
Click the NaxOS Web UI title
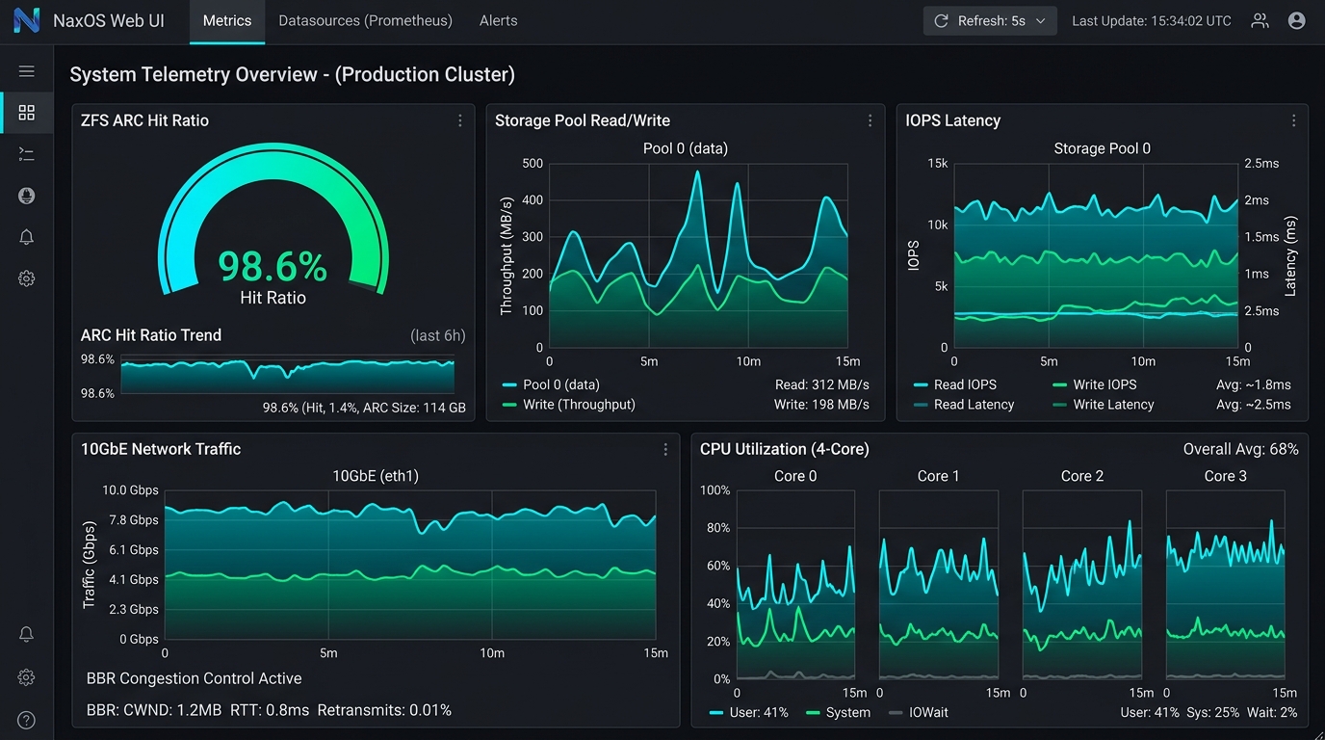coord(109,20)
